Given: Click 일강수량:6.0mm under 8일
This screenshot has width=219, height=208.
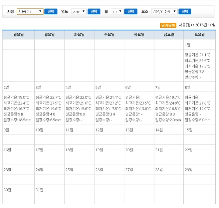Looking at the screenshot, I should click(197, 120).
